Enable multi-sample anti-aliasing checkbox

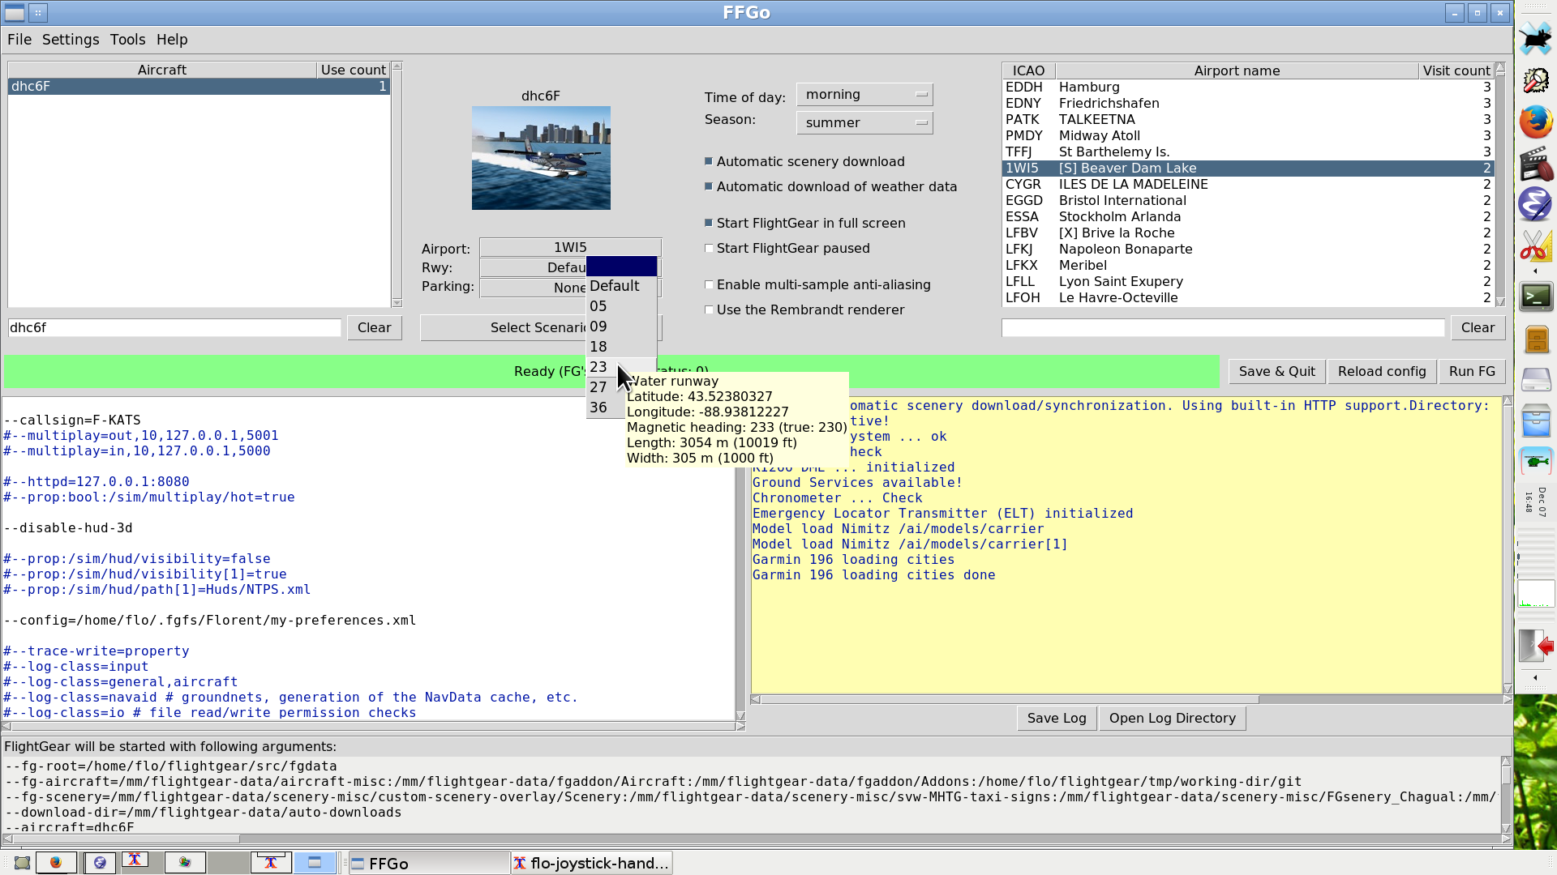[709, 284]
